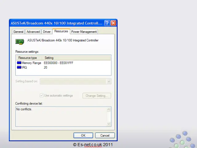Screen dimensions: 197x148
Task: Click the Change Setting button
Action: tap(97, 96)
